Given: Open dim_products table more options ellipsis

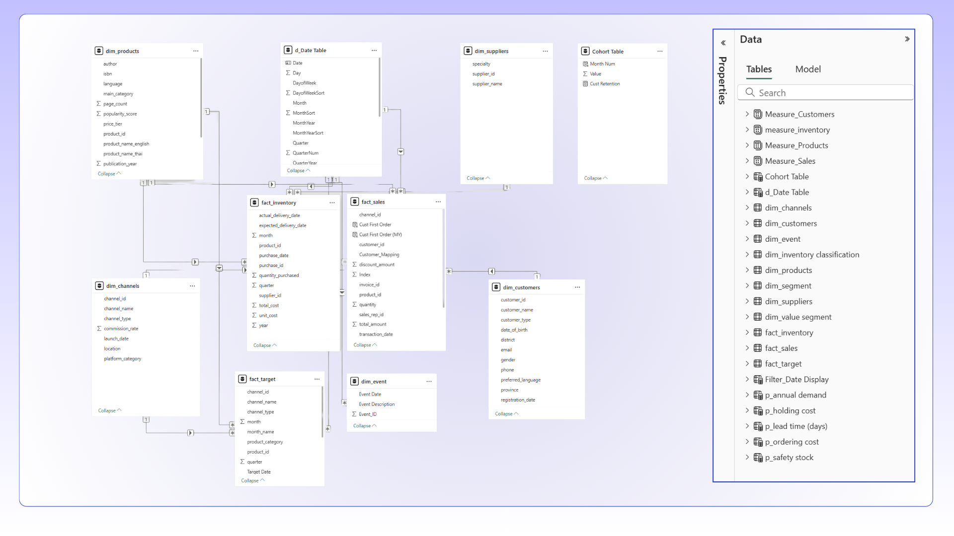Looking at the screenshot, I should [x=196, y=51].
